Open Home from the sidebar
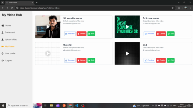The width and height of the screenshot is (193, 108). 8,25
